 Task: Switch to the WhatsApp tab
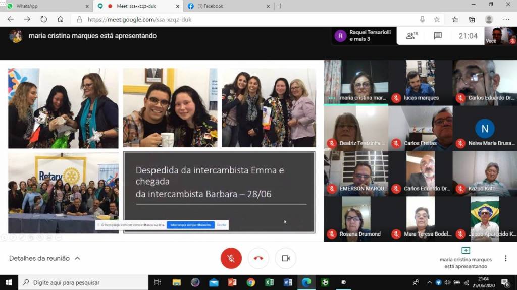pyautogui.click(x=45, y=6)
